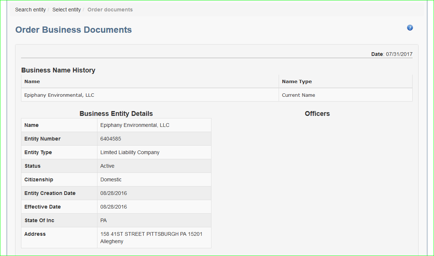
Task: Click the Domestic citizenship value
Action: point(111,179)
